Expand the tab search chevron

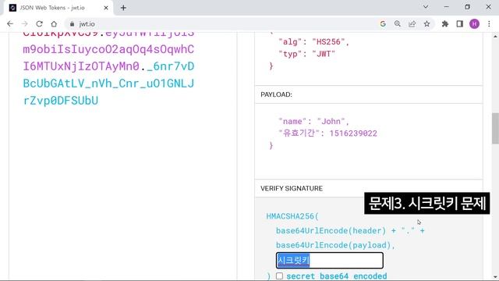(426, 7)
